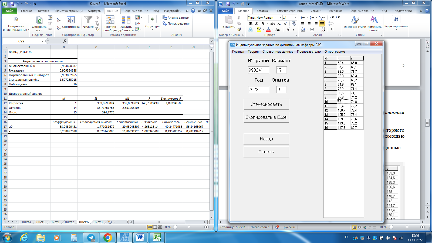Image resolution: width=432 pixels, height=243 pixels.
Task: Open the Вставка tab in Excel
Action: tap(43, 11)
